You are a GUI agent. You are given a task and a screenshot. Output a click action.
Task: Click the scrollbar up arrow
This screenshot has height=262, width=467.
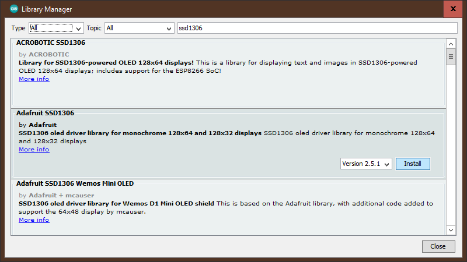click(451, 44)
